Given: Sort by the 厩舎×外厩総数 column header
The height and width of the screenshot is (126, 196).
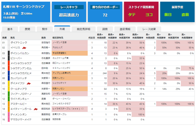Looking at the screenshot, I should tap(101, 36).
